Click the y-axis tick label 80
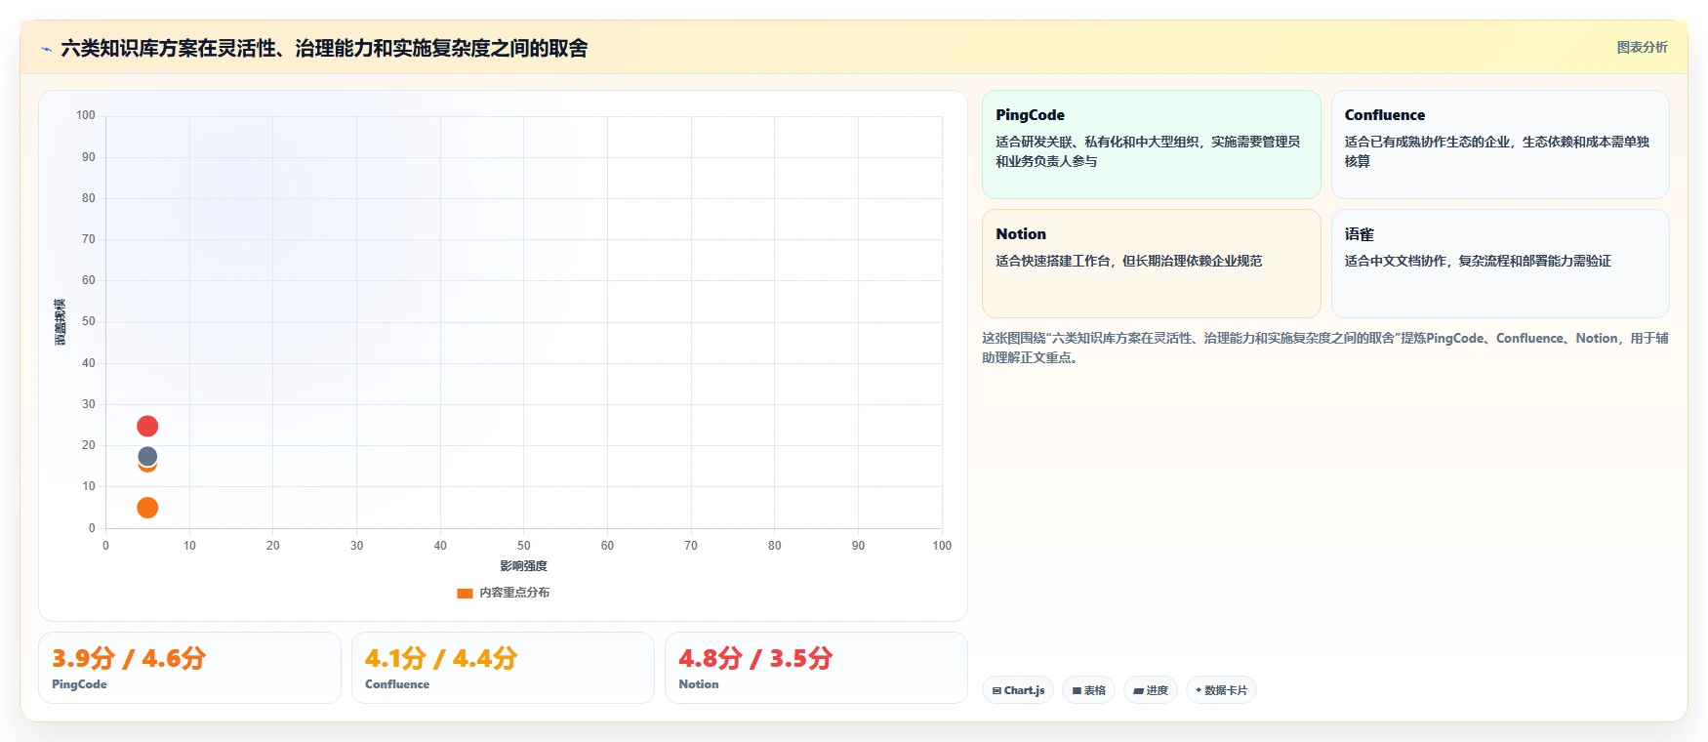 point(89,198)
